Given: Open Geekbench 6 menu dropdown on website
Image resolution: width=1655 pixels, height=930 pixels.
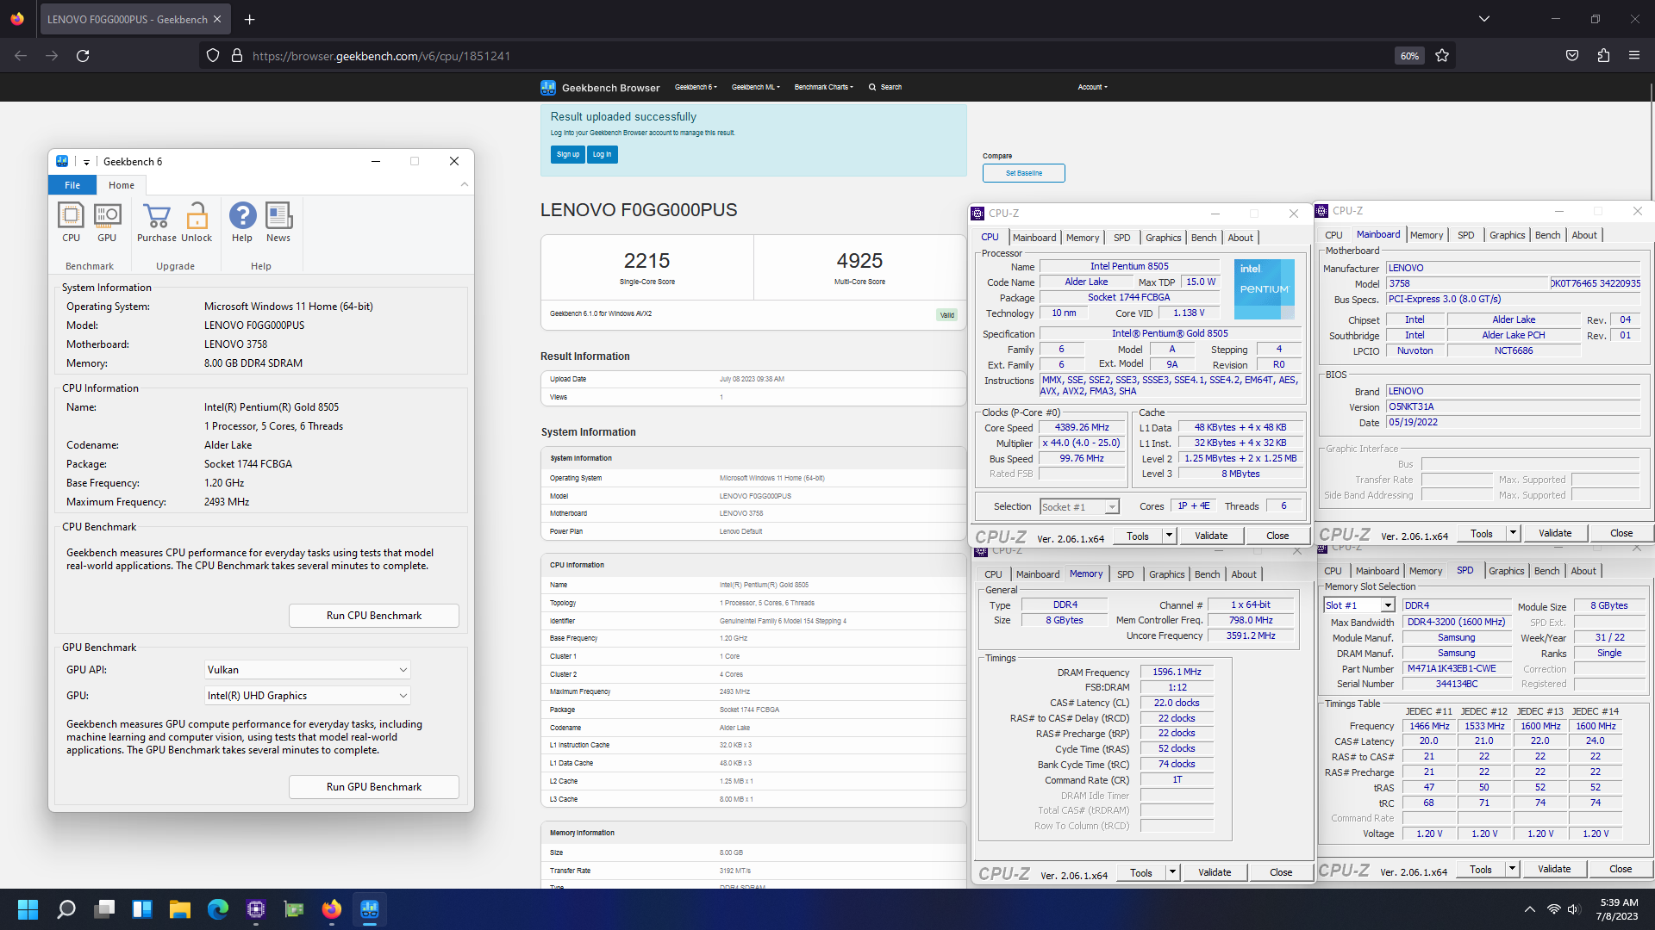Looking at the screenshot, I should tap(696, 87).
